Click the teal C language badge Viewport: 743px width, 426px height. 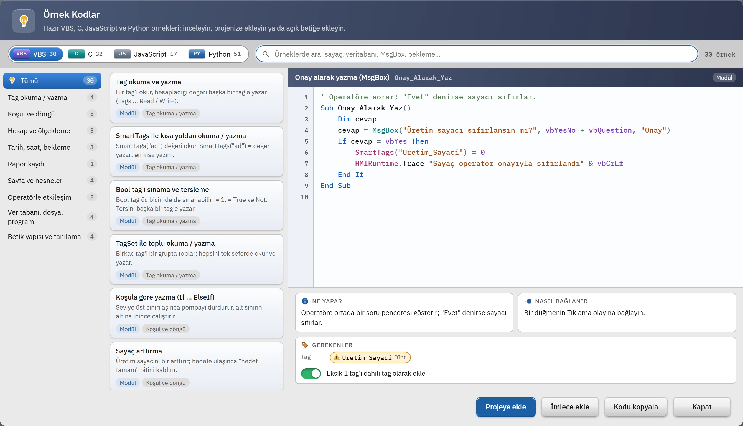(x=76, y=54)
